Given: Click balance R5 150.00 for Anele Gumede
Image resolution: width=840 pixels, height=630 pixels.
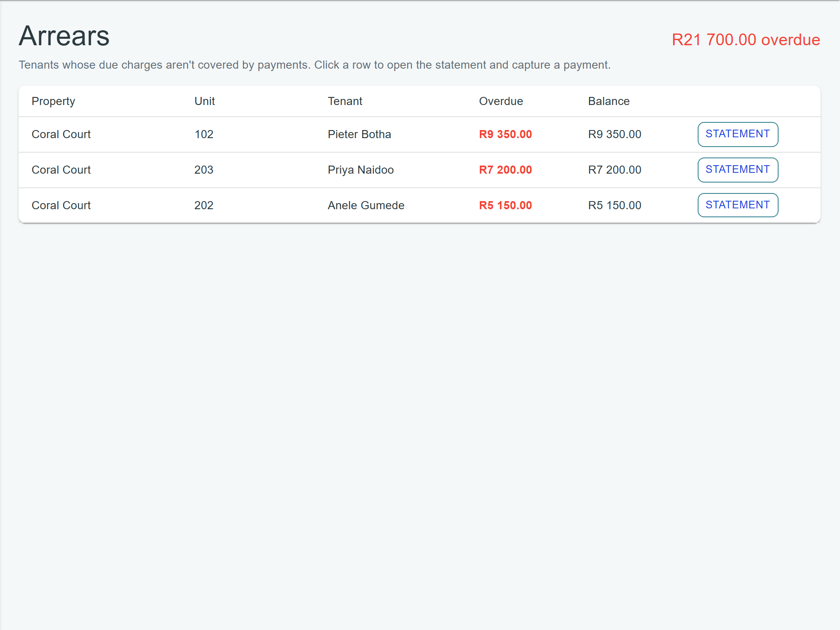Looking at the screenshot, I should [614, 205].
